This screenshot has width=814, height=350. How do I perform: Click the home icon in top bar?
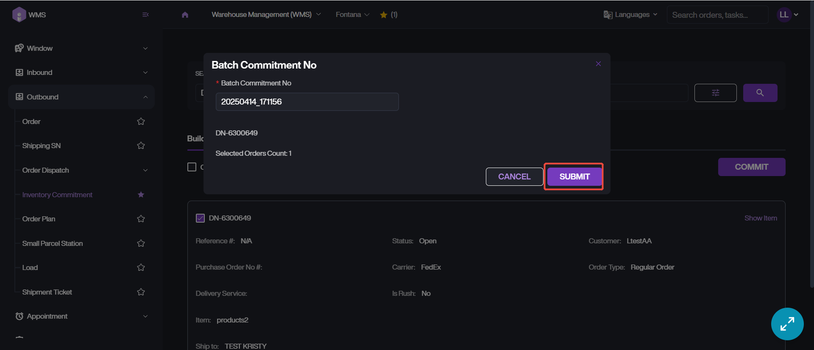(x=185, y=15)
